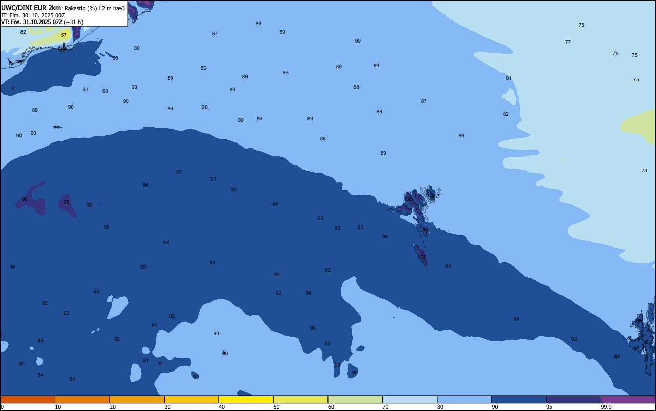Pick the pale green 60–70 legend band
656x411 pixels.
(355, 399)
